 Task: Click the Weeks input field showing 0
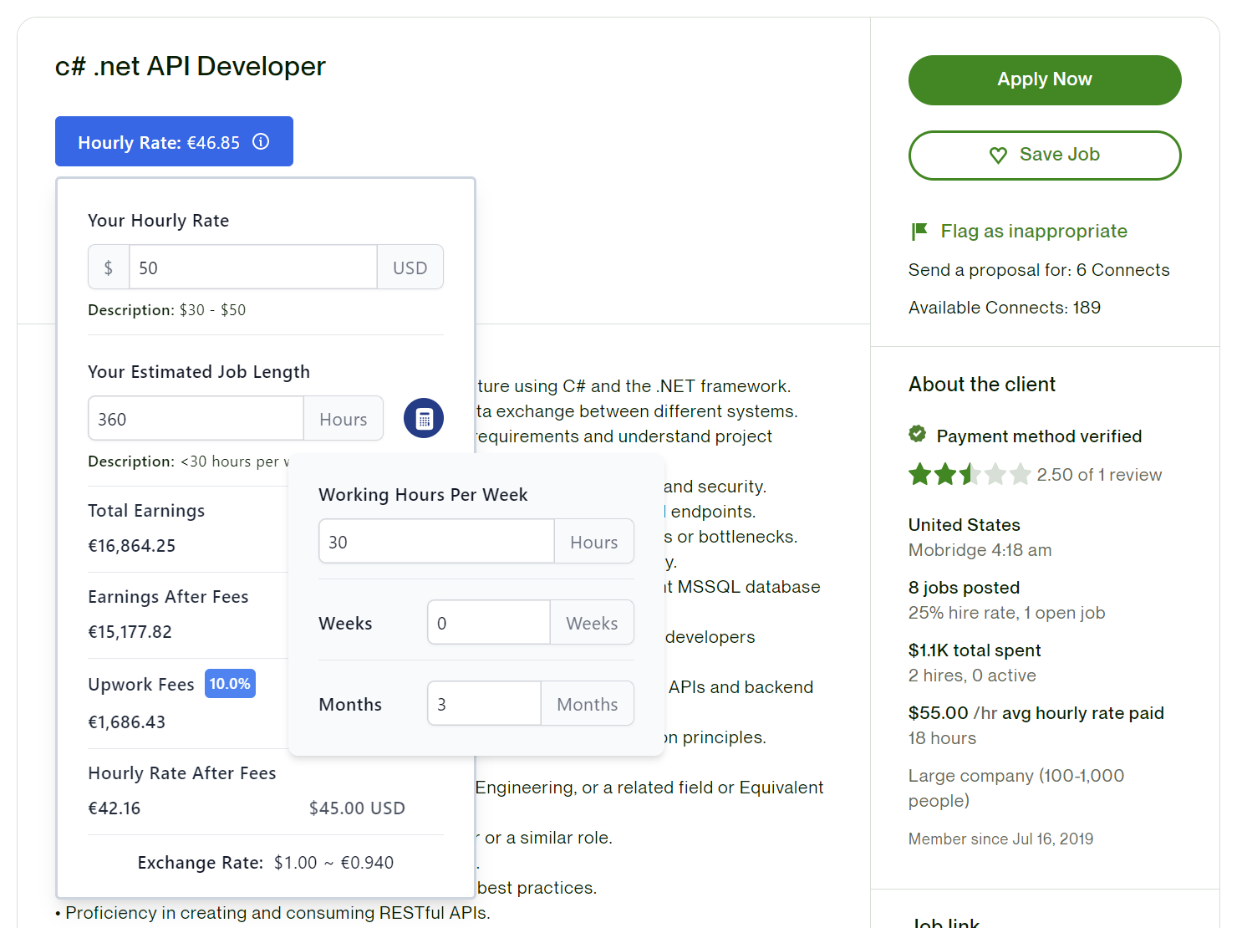tap(489, 622)
